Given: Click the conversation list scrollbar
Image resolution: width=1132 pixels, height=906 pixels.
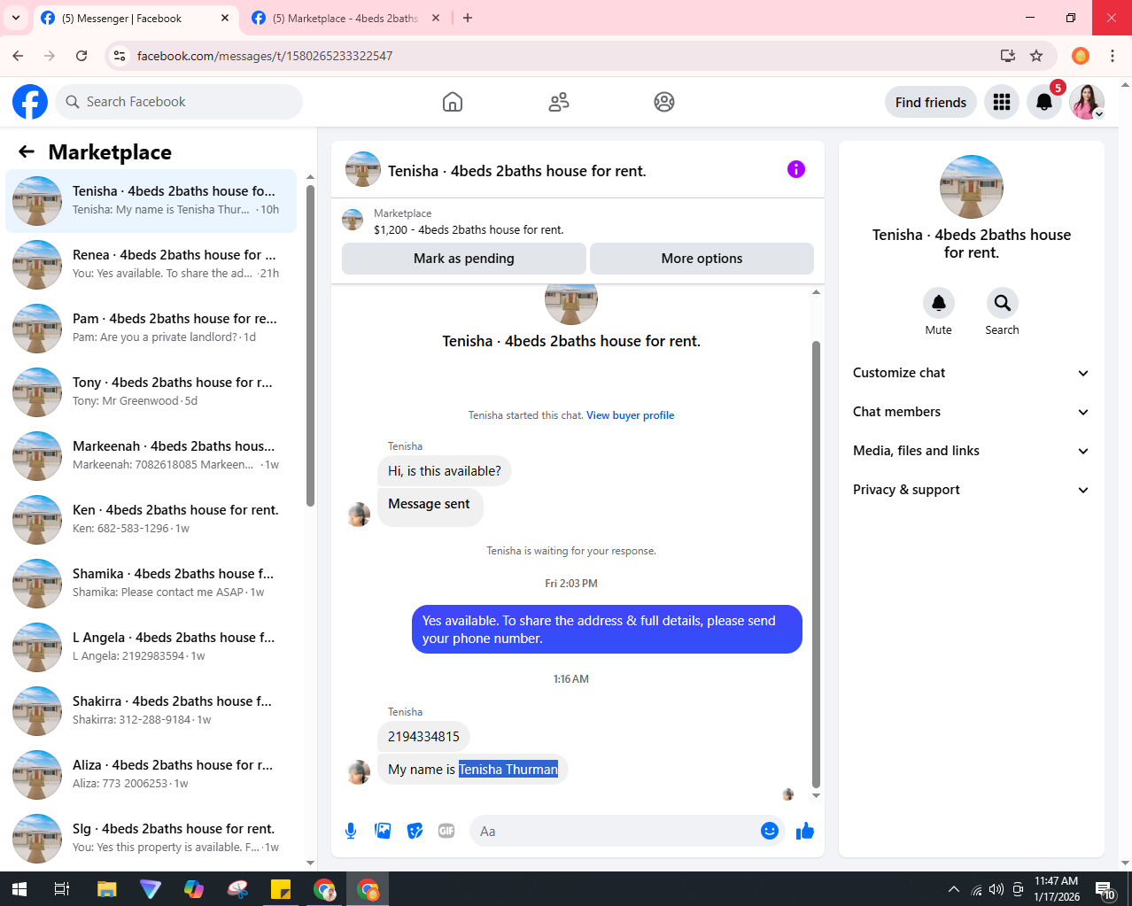Looking at the screenshot, I should pos(310,345).
